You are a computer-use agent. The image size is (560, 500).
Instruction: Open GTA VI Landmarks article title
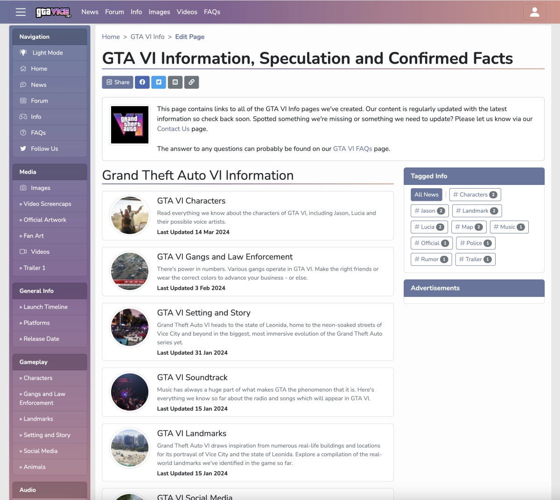point(192,433)
